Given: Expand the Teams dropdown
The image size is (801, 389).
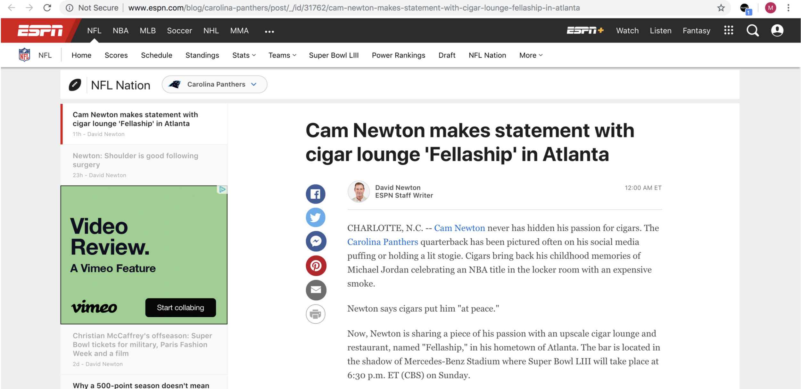Looking at the screenshot, I should point(282,55).
